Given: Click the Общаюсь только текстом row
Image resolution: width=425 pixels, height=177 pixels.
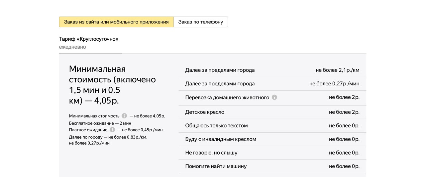Looking at the screenshot, I should click(272, 126).
